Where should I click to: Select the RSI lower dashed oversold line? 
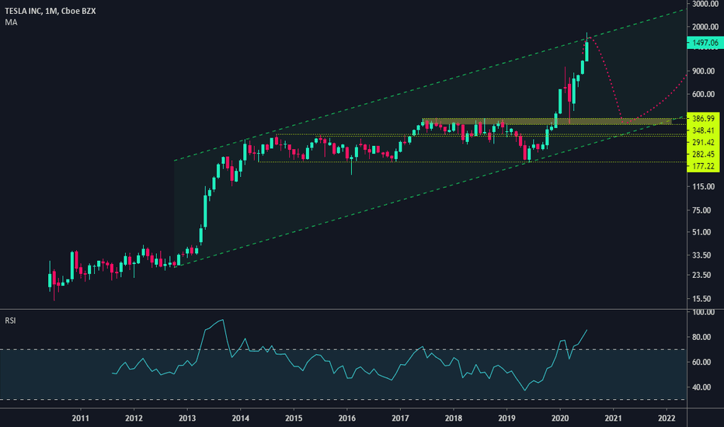pyautogui.click(x=343, y=399)
